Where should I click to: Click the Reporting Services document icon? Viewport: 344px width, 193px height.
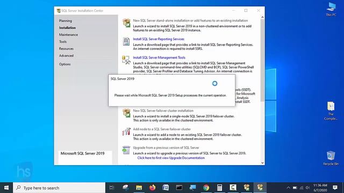126,41
